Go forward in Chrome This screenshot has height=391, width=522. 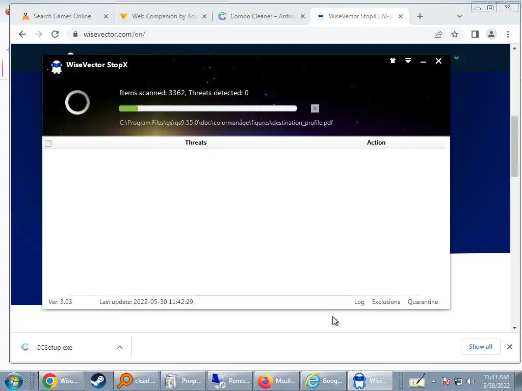coord(39,34)
